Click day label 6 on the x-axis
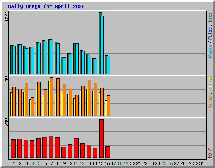Screen dimensions: 215x168 point(45,163)
